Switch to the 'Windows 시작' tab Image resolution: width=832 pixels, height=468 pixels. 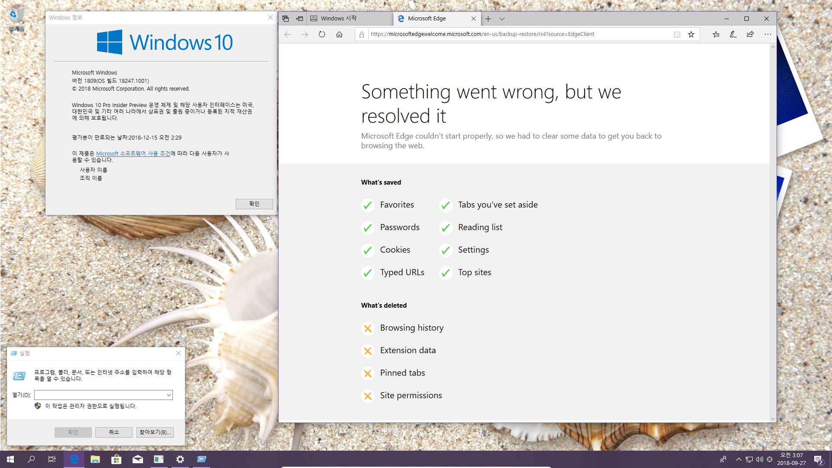click(350, 19)
